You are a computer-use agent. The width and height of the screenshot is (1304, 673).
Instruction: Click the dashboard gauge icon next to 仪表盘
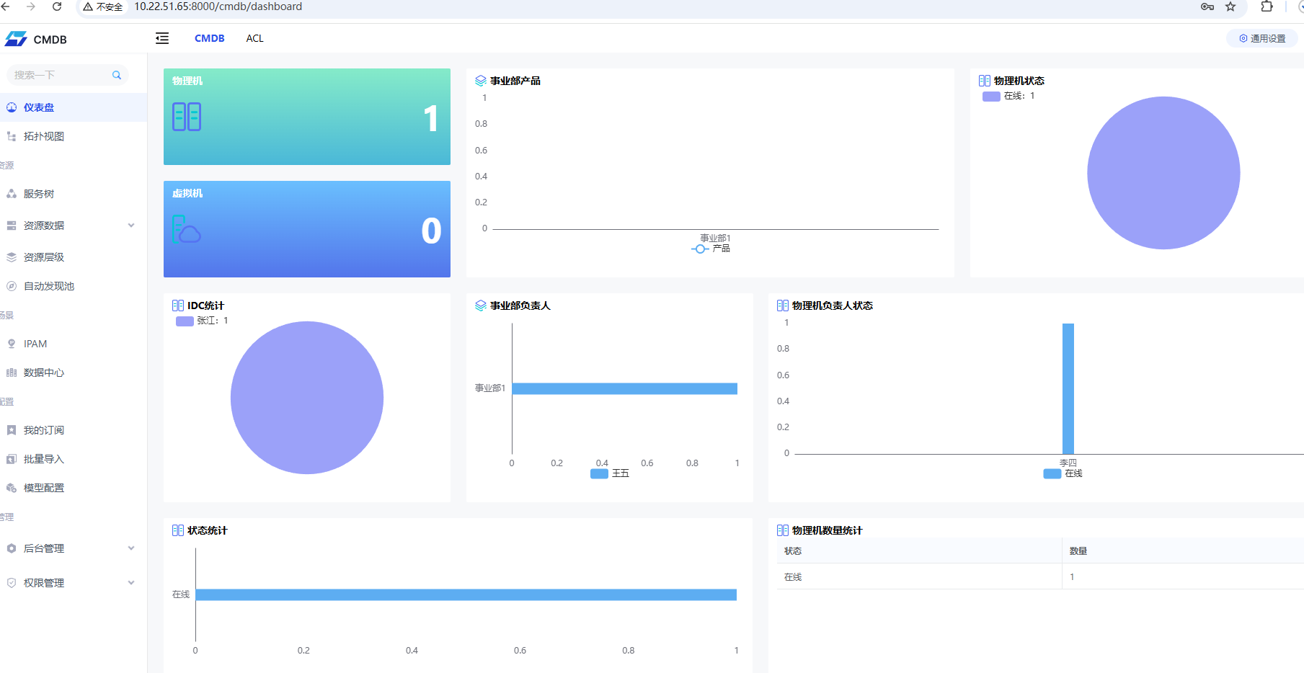12,107
